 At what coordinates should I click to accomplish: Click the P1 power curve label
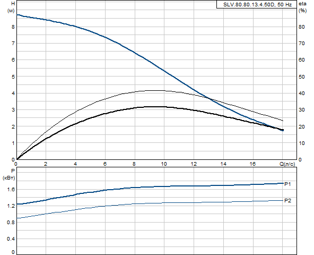(287, 184)
